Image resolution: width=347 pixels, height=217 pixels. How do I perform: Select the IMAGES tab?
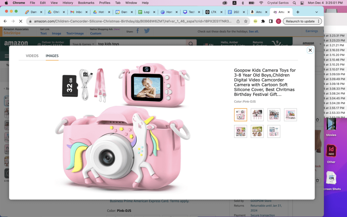[52, 56]
